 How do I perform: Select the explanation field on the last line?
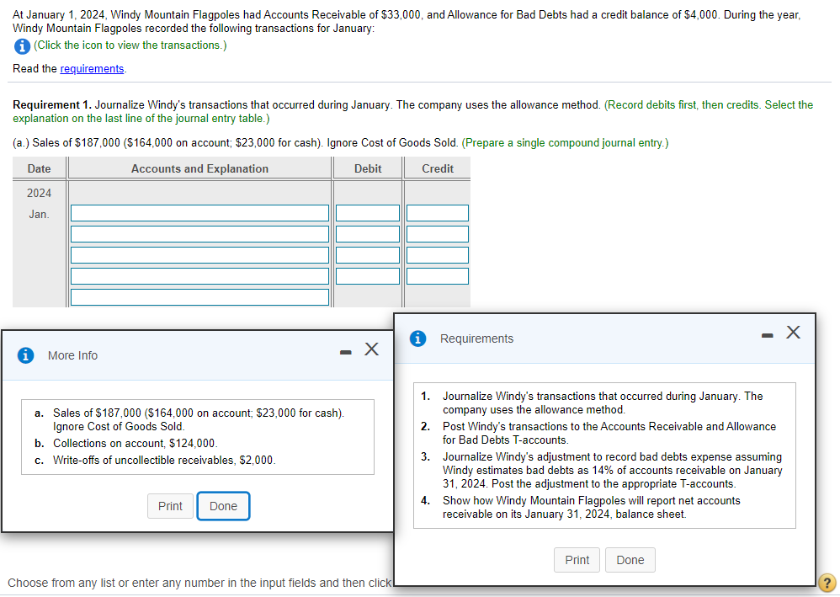point(199,297)
